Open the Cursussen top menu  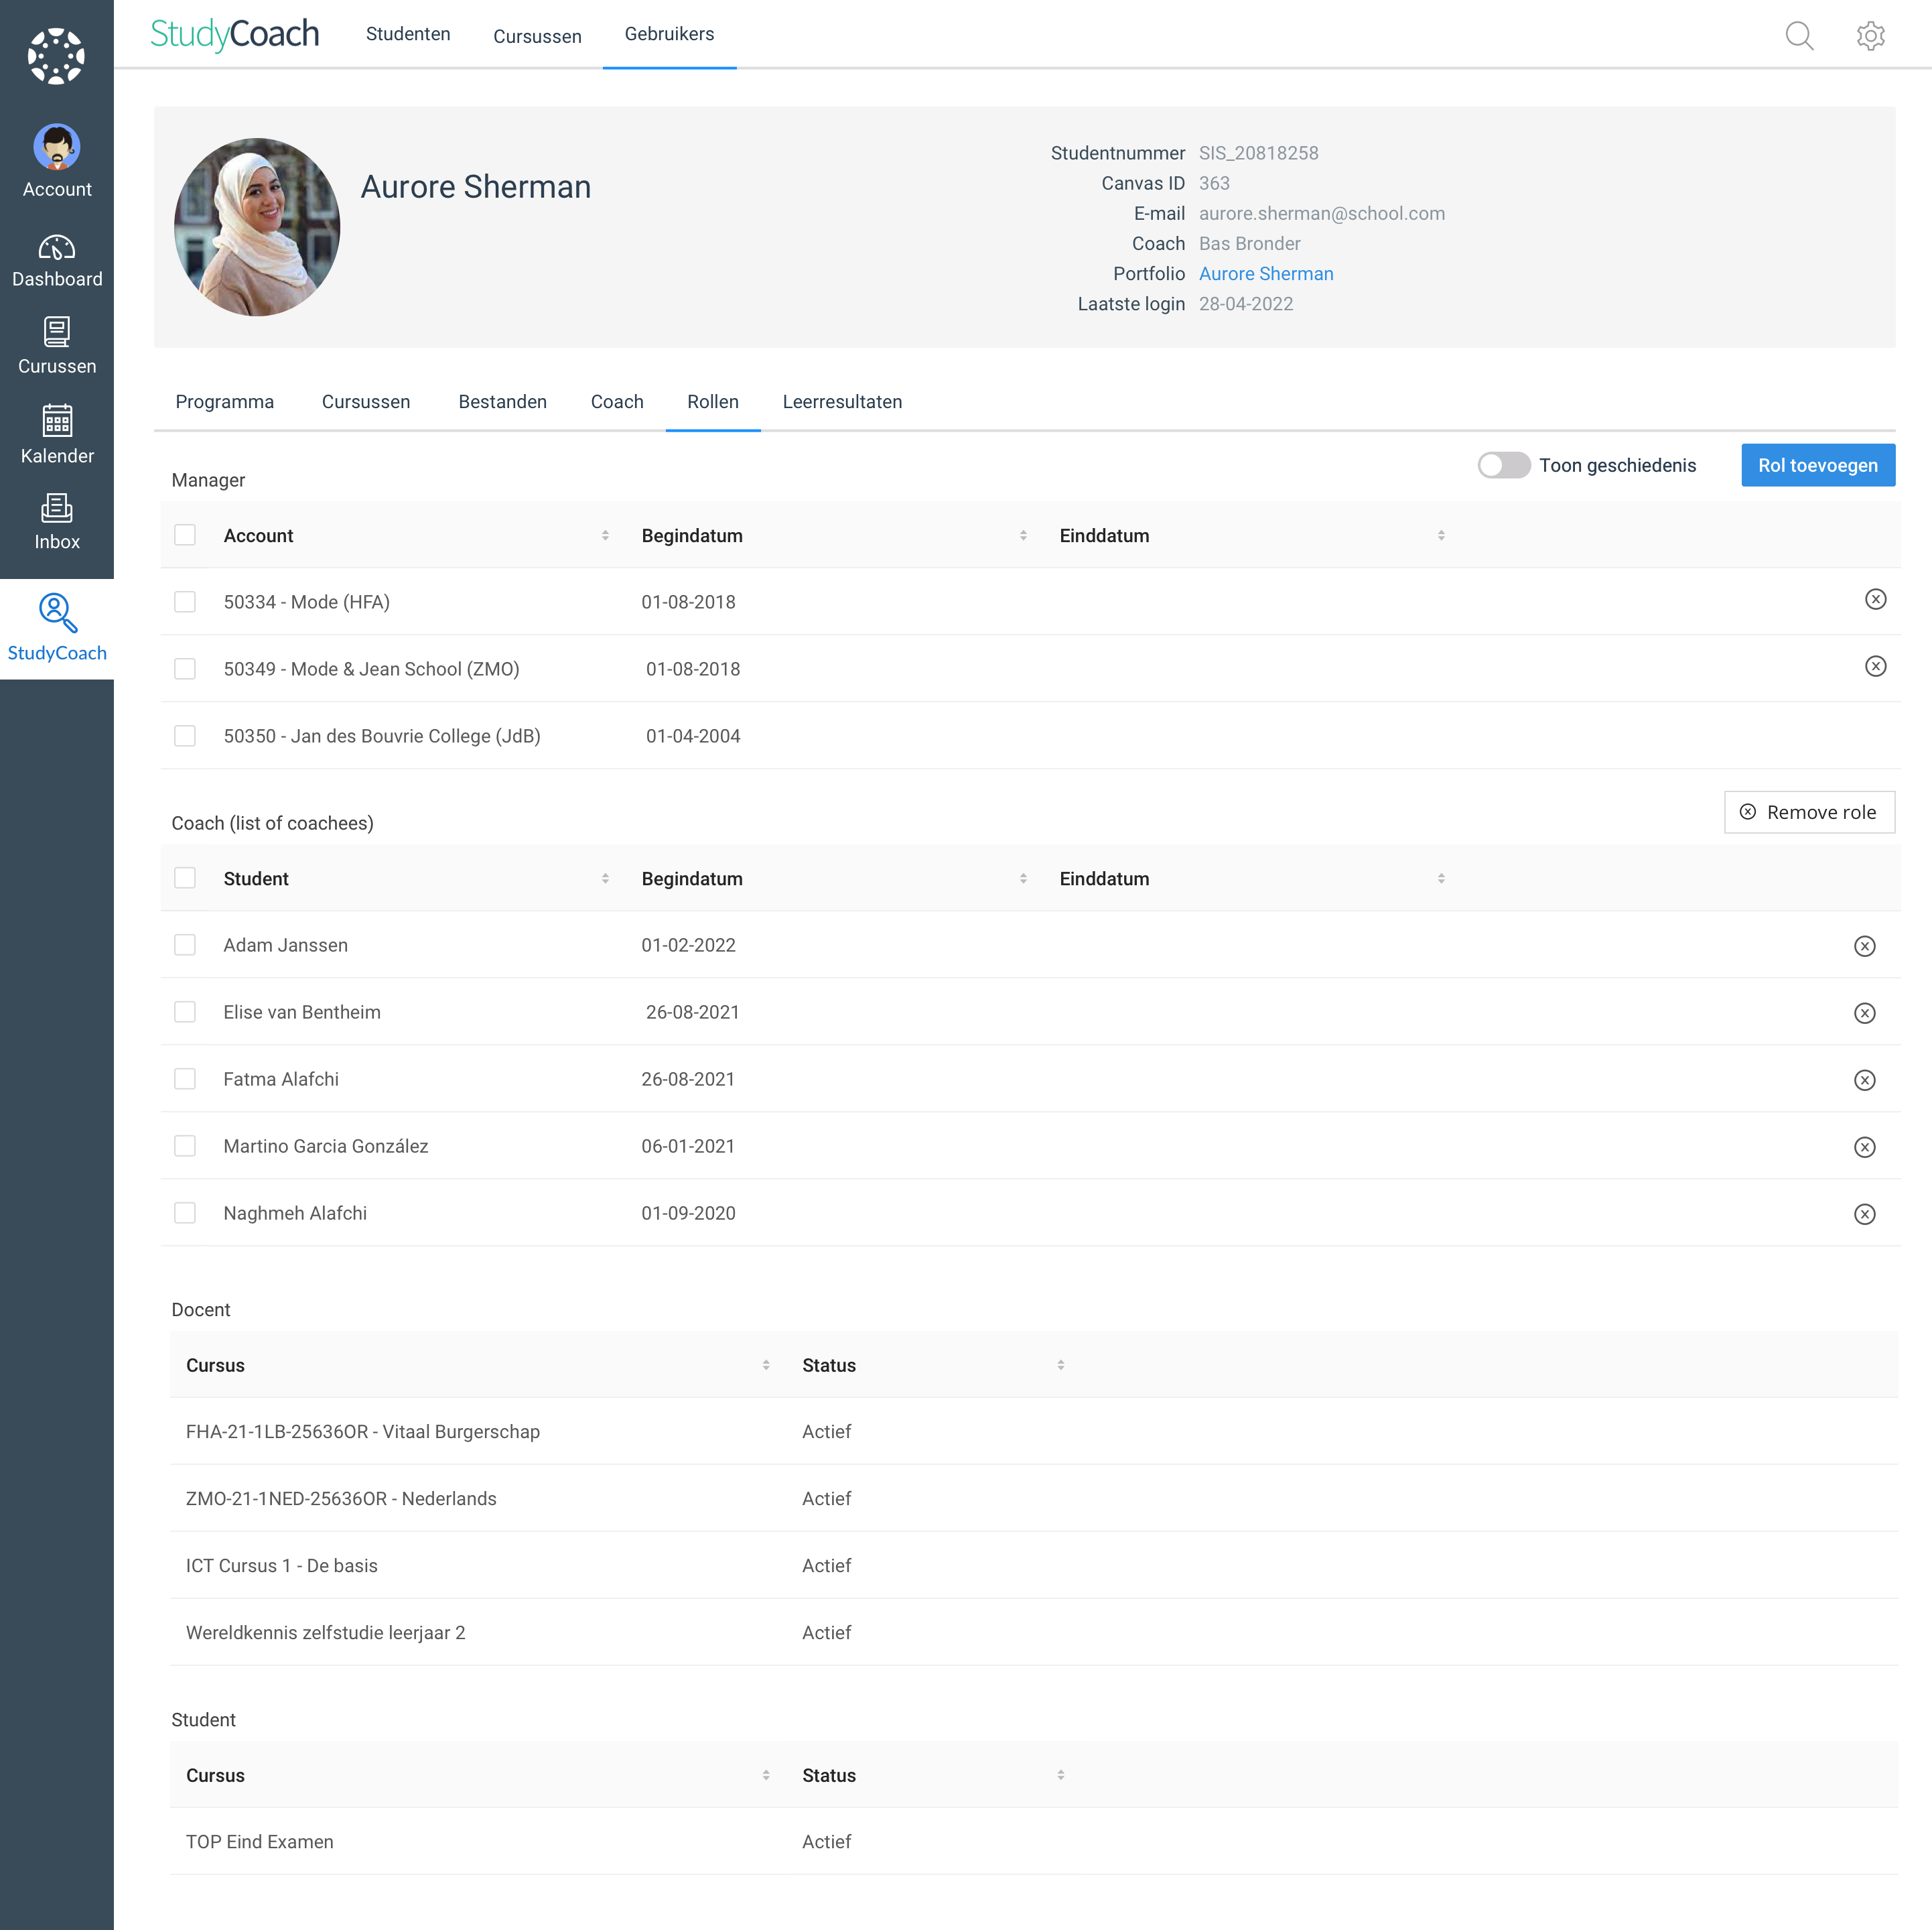coord(537,37)
